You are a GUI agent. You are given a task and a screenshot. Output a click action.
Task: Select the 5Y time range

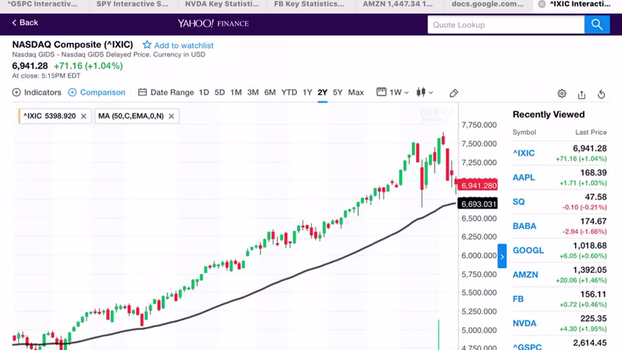338,92
